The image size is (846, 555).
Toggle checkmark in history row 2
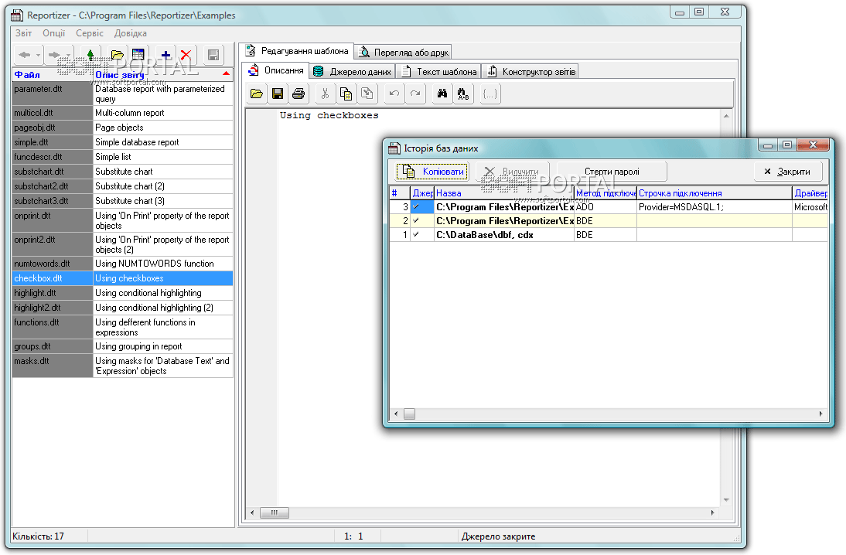point(416,221)
